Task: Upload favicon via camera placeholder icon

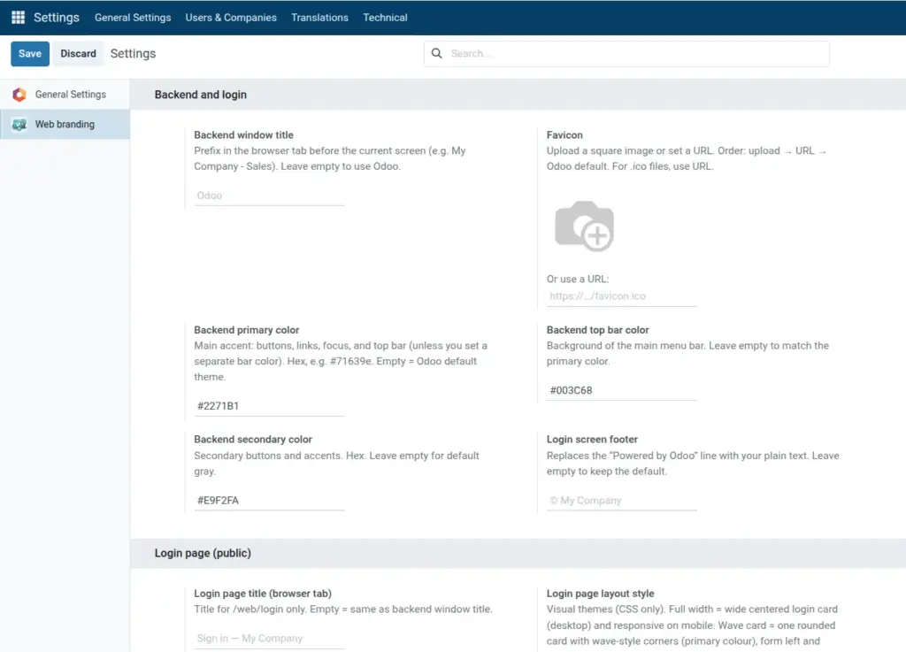Action: pyautogui.click(x=584, y=226)
